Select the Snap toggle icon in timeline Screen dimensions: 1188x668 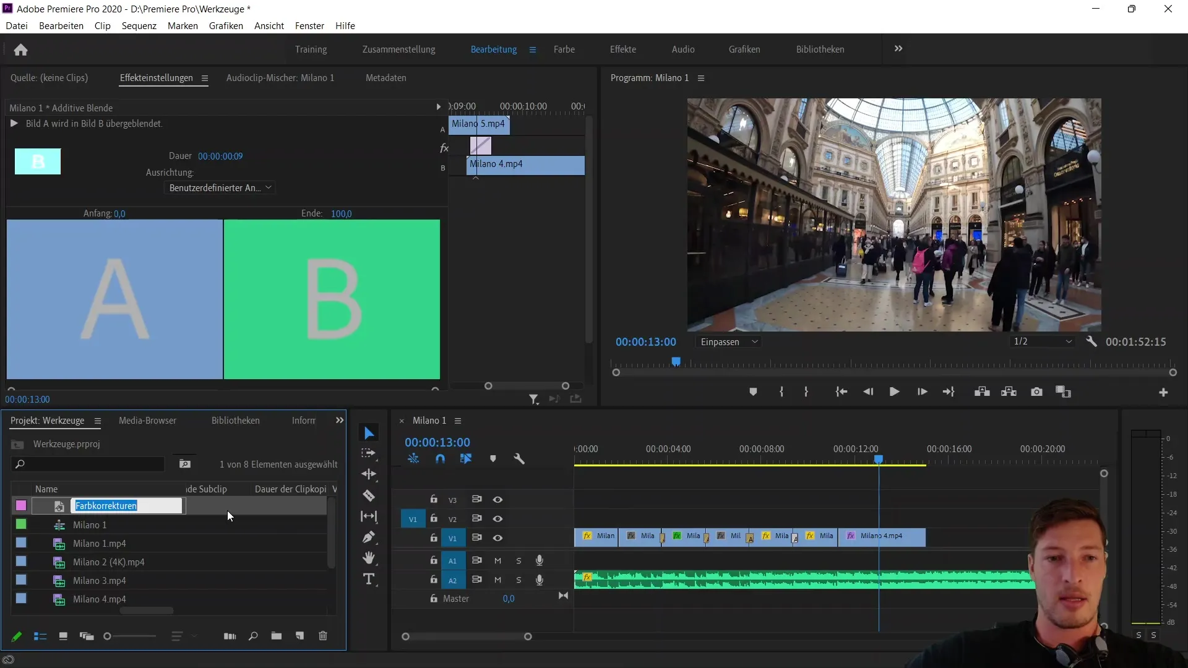point(440,458)
